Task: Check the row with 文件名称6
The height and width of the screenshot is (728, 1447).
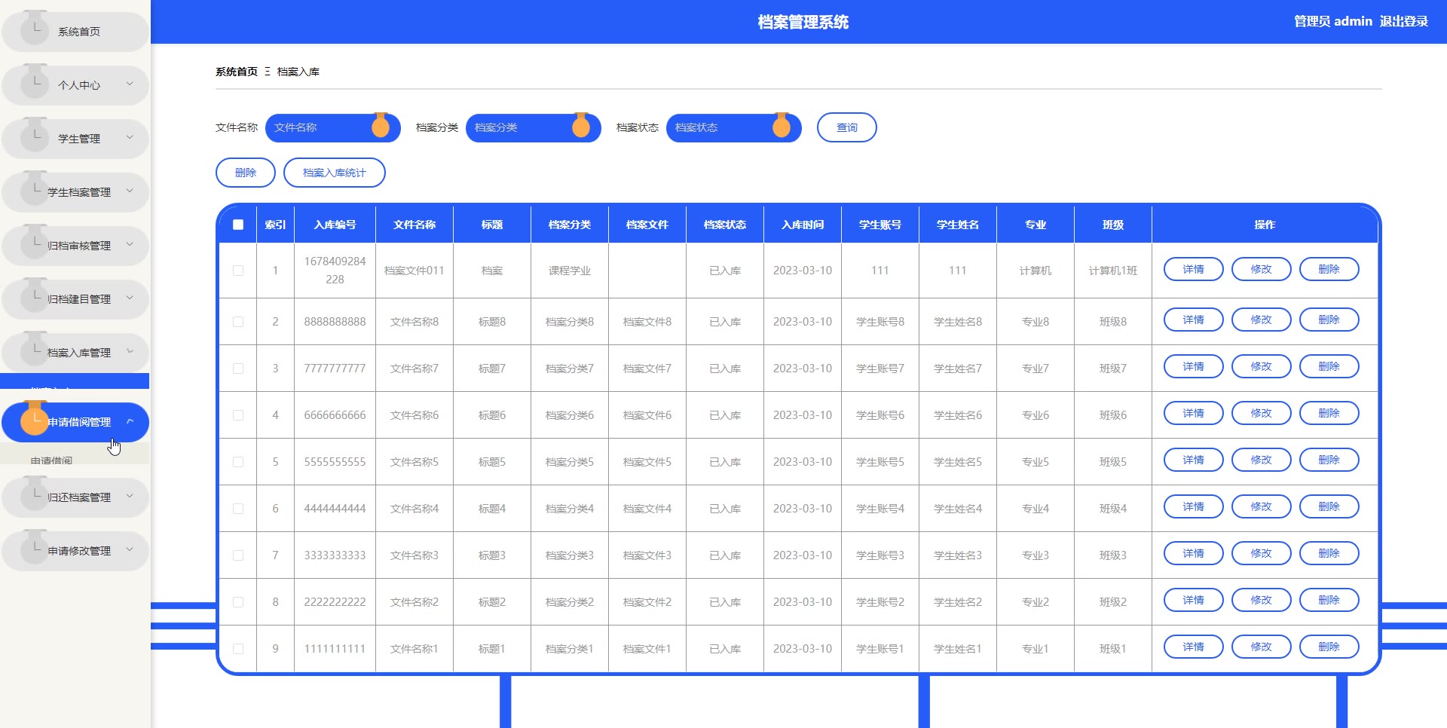Action: (238, 415)
